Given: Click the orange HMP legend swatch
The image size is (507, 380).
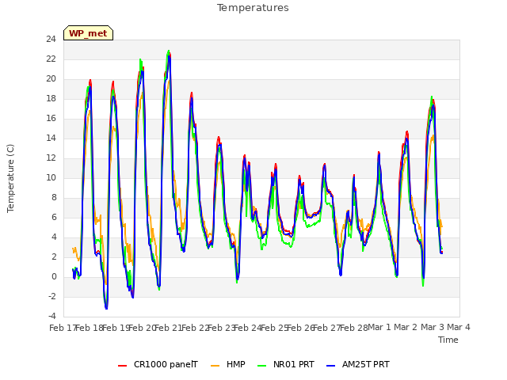Looking at the screenshot, I should (x=215, y=366).
